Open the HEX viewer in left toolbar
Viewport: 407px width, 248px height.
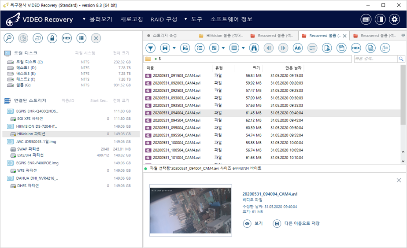pos(67,38)
